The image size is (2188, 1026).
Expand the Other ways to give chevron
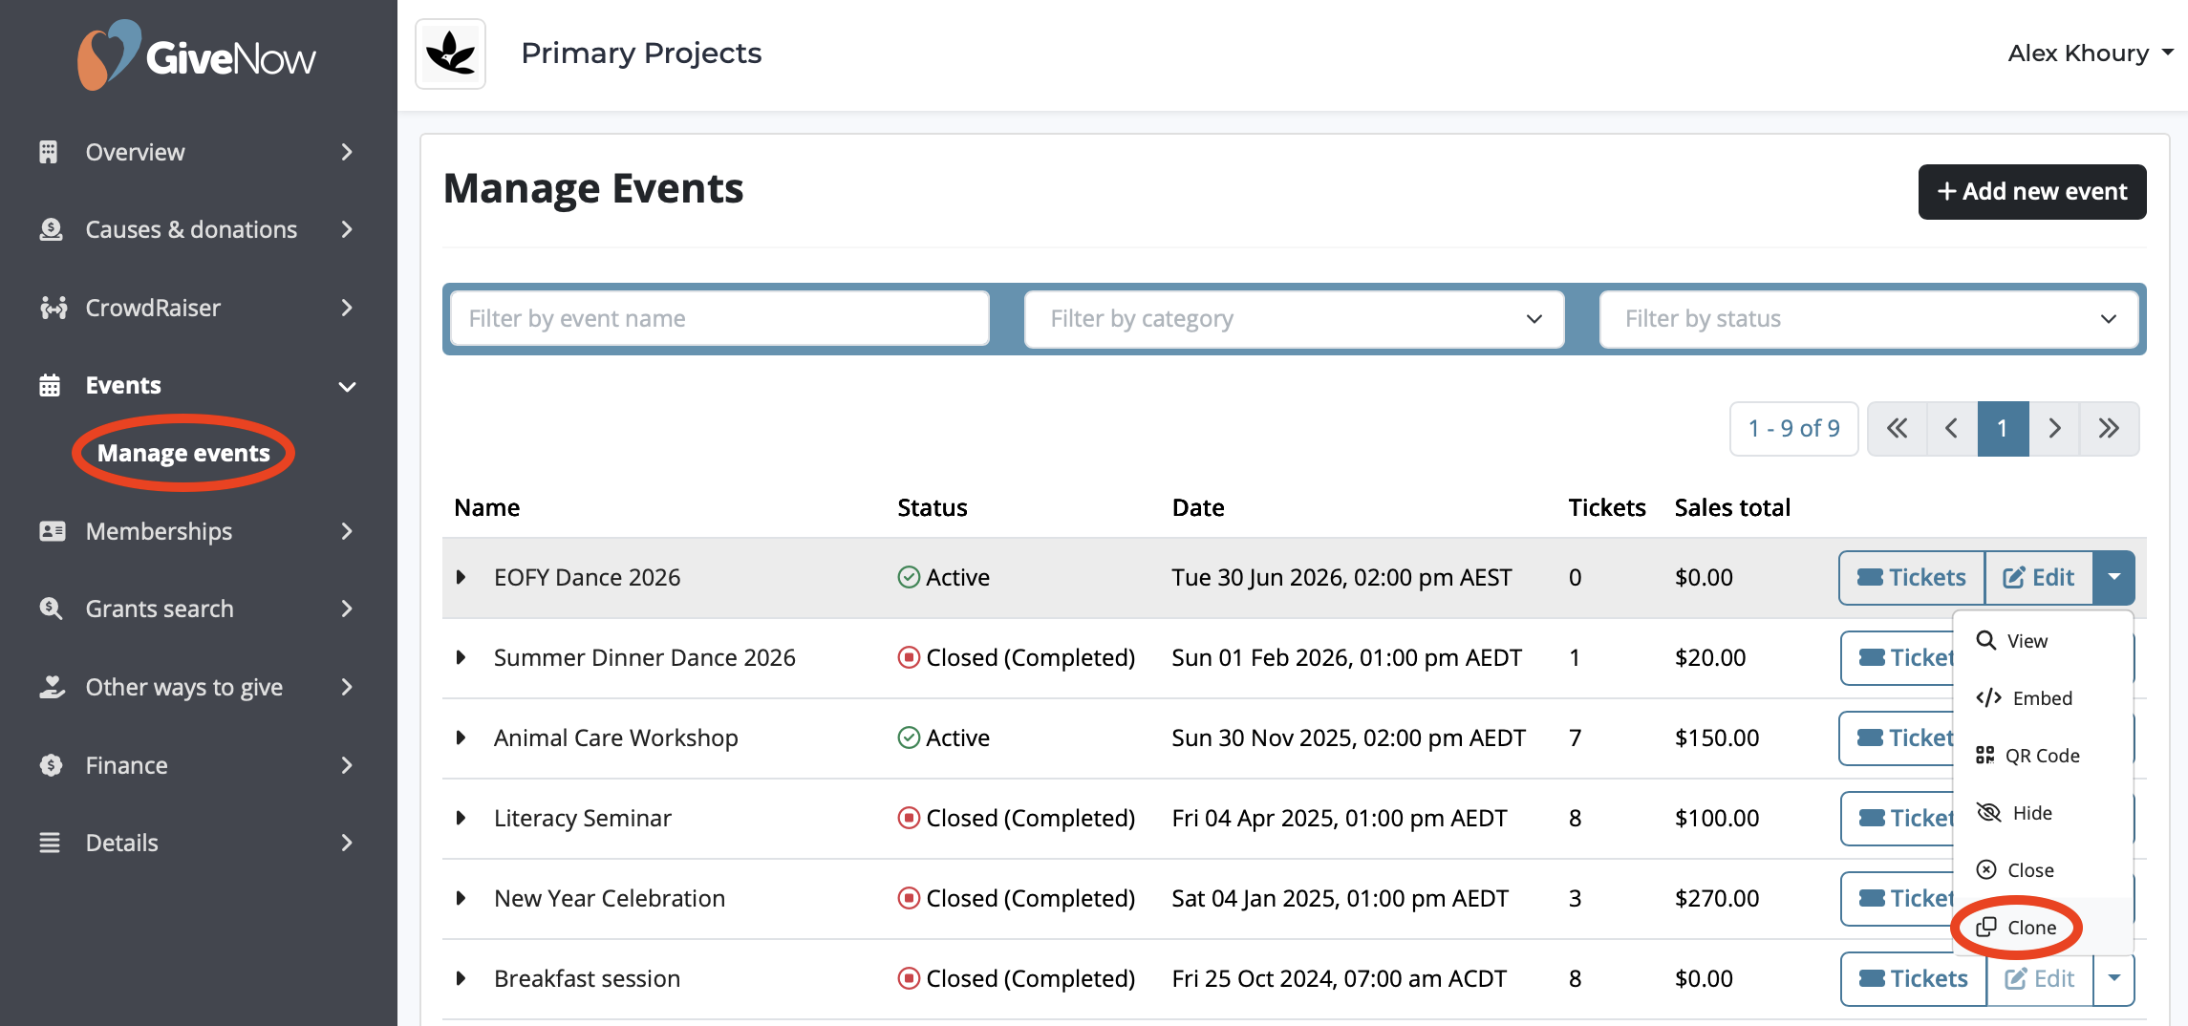[x=347, y=687]
